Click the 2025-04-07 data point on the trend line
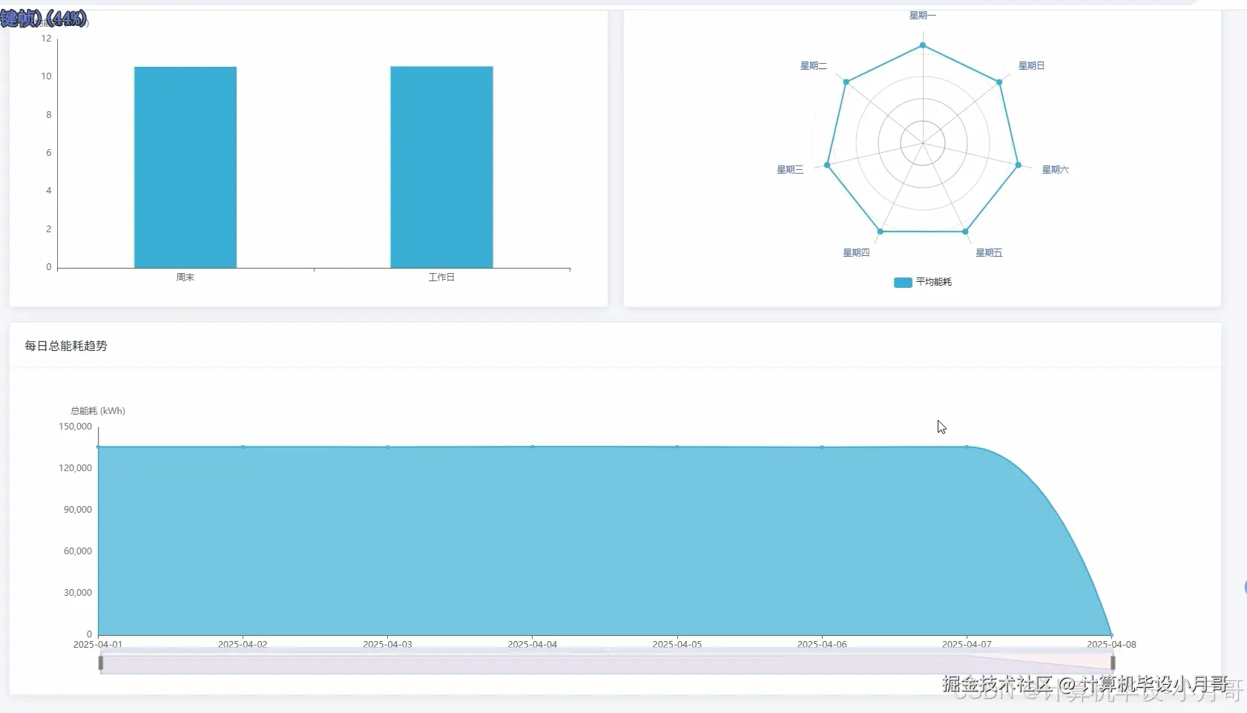Viewport: 1247px width, 713px height. [967, 447]
